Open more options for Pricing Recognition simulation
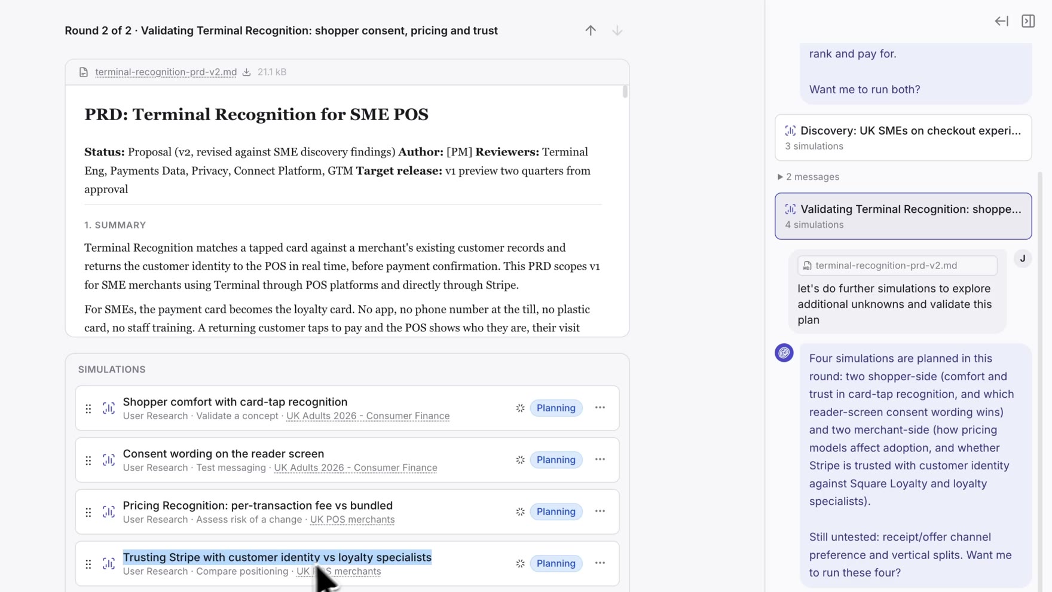 [600, 512]
